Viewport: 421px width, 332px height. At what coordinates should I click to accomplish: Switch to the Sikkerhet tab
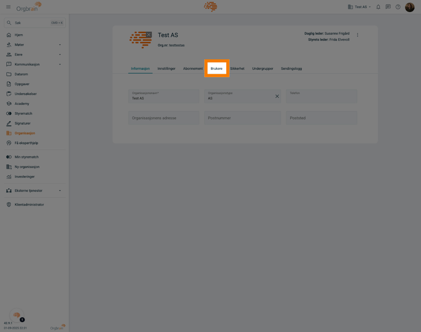237,69
